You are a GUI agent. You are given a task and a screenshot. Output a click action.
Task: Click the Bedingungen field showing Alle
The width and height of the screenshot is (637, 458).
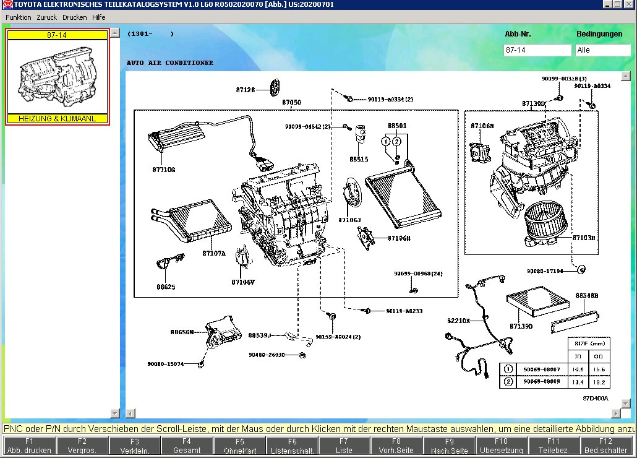[x=602, y=50]
